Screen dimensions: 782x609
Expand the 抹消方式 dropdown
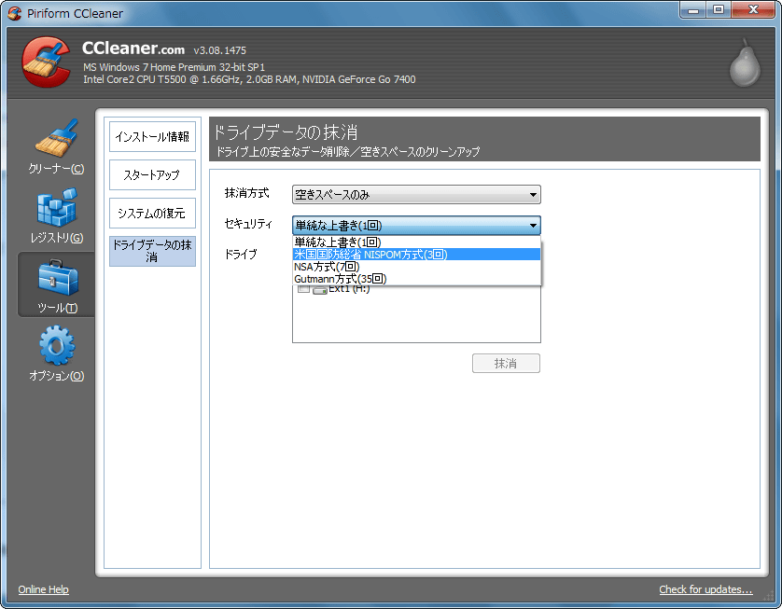click(416, 194)
